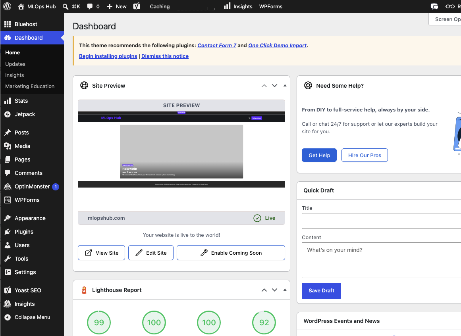Click the Get Help button
Image resolution: width=461 pixels, height=336 pixels.
(319, 155)
